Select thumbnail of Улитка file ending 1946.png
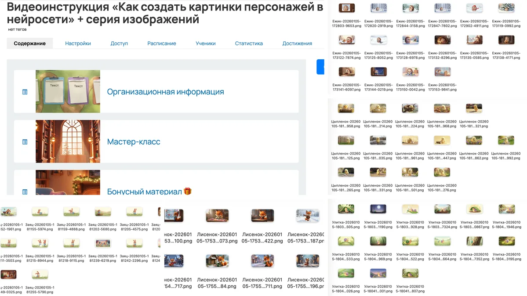The height and width of the screenshot is (296, 527). point(506,209)
